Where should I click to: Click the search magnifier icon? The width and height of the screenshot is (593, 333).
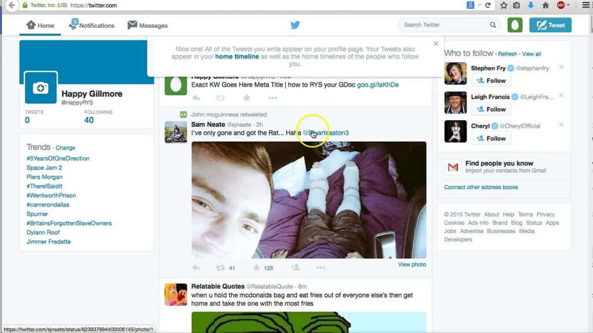[x=493, y=25]
